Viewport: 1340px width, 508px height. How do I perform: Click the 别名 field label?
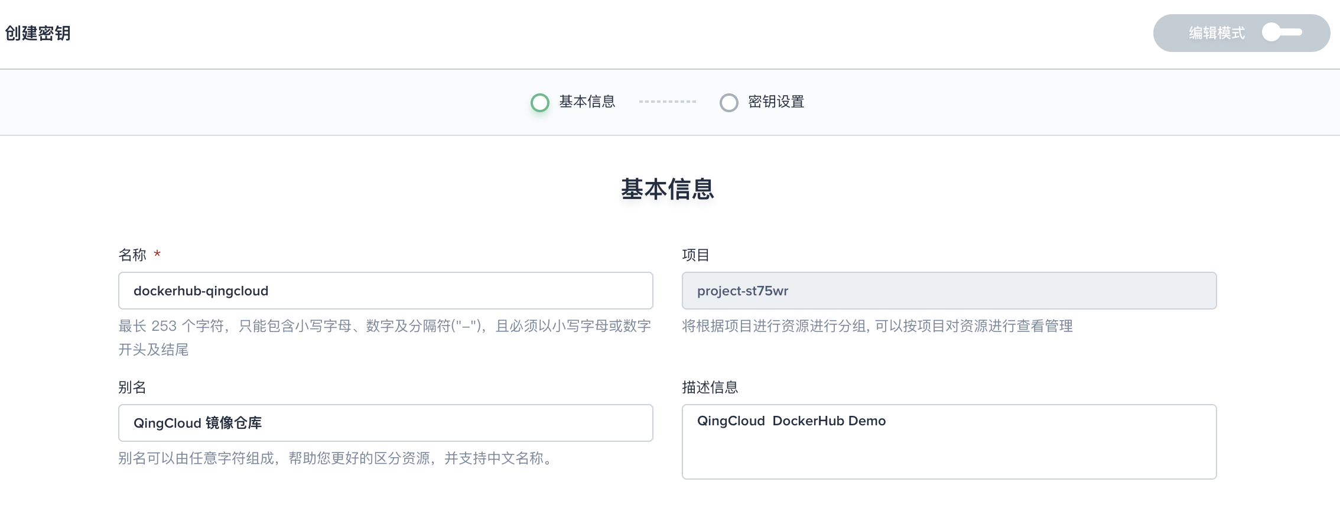pos(132,387)
